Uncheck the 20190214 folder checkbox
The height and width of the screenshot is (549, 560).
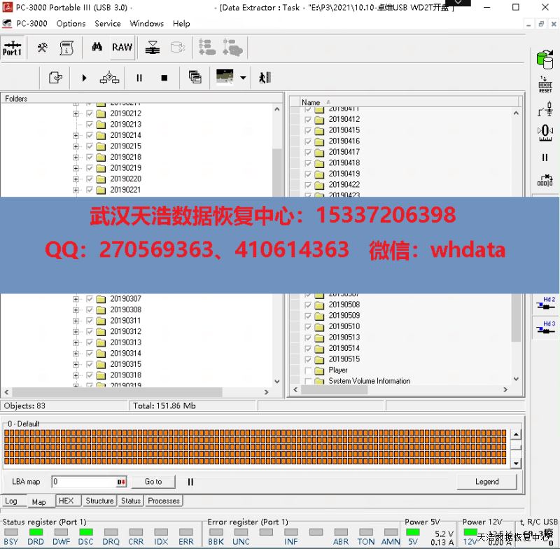(90, 135)
